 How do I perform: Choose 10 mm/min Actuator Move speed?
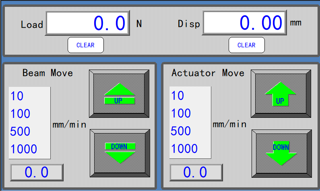click(x=178, y=96)
